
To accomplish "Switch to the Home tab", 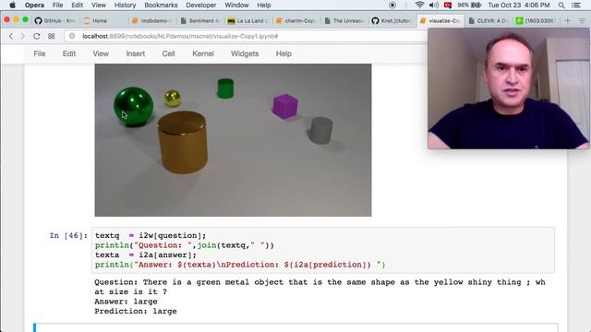I will click(100, 20).
